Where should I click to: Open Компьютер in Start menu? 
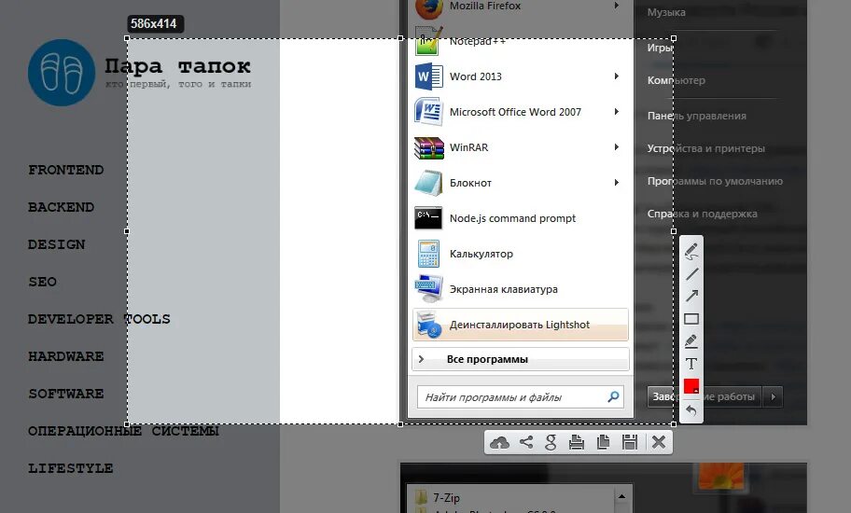[x=677, y=80]
